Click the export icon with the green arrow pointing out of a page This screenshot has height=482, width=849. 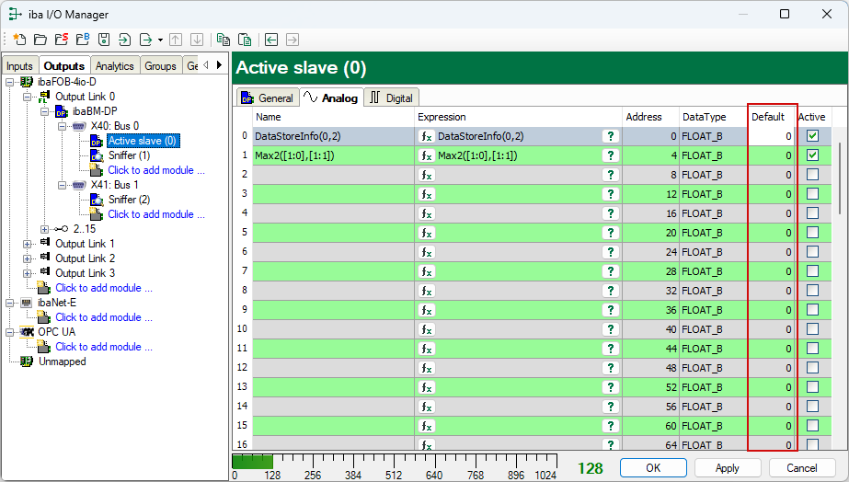tap(145, 40)
